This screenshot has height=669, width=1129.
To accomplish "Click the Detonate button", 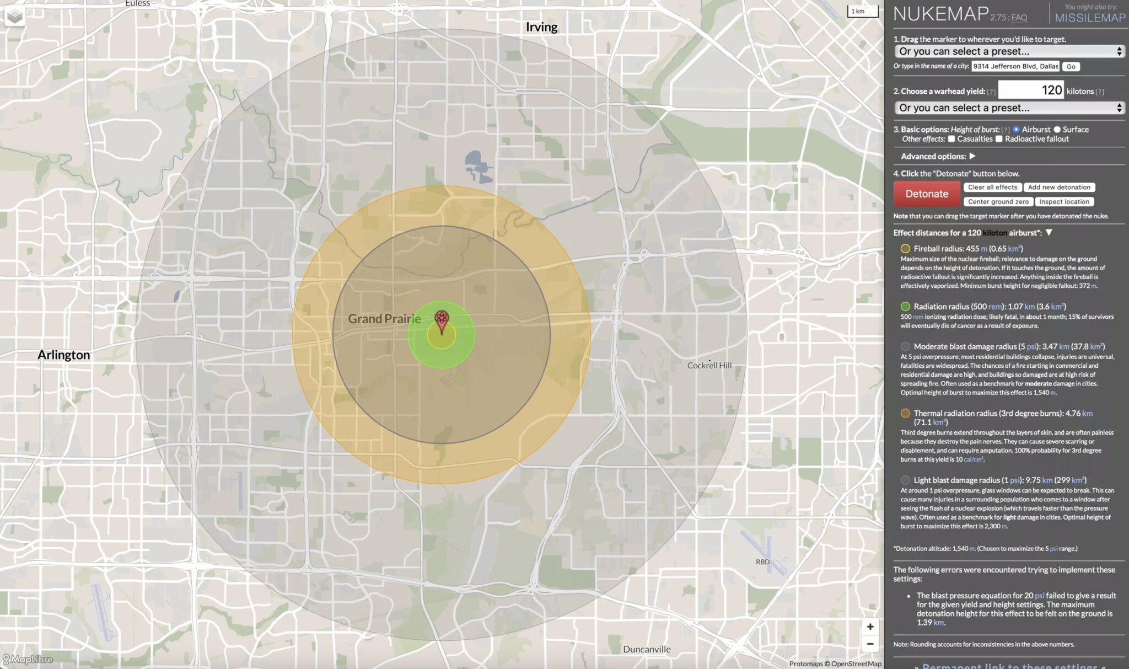I will coord(927,194).
